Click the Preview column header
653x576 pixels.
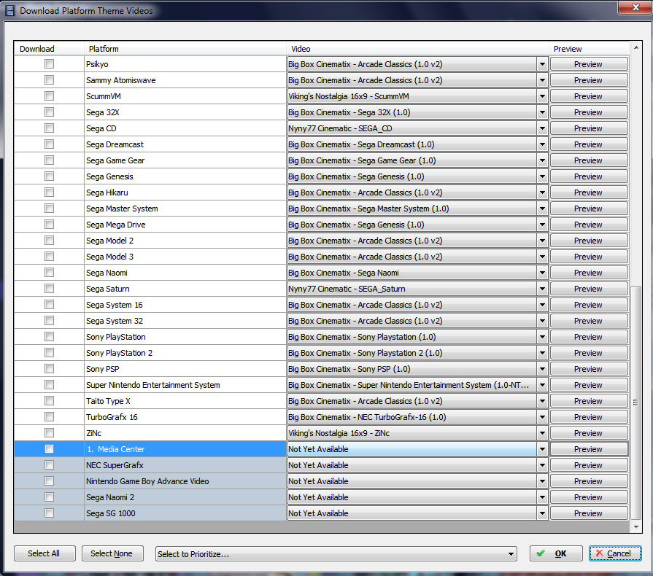(589, 49)
